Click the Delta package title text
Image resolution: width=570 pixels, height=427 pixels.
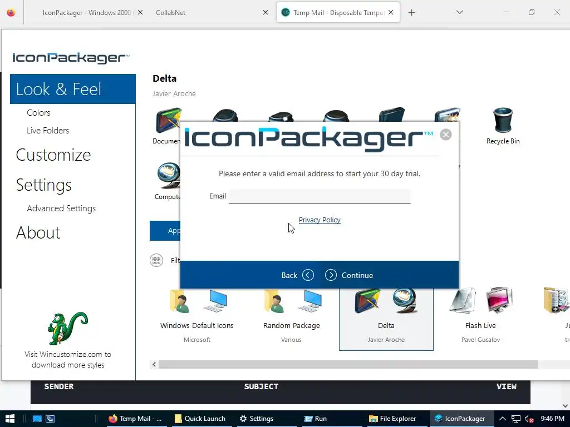pos(165,78)
